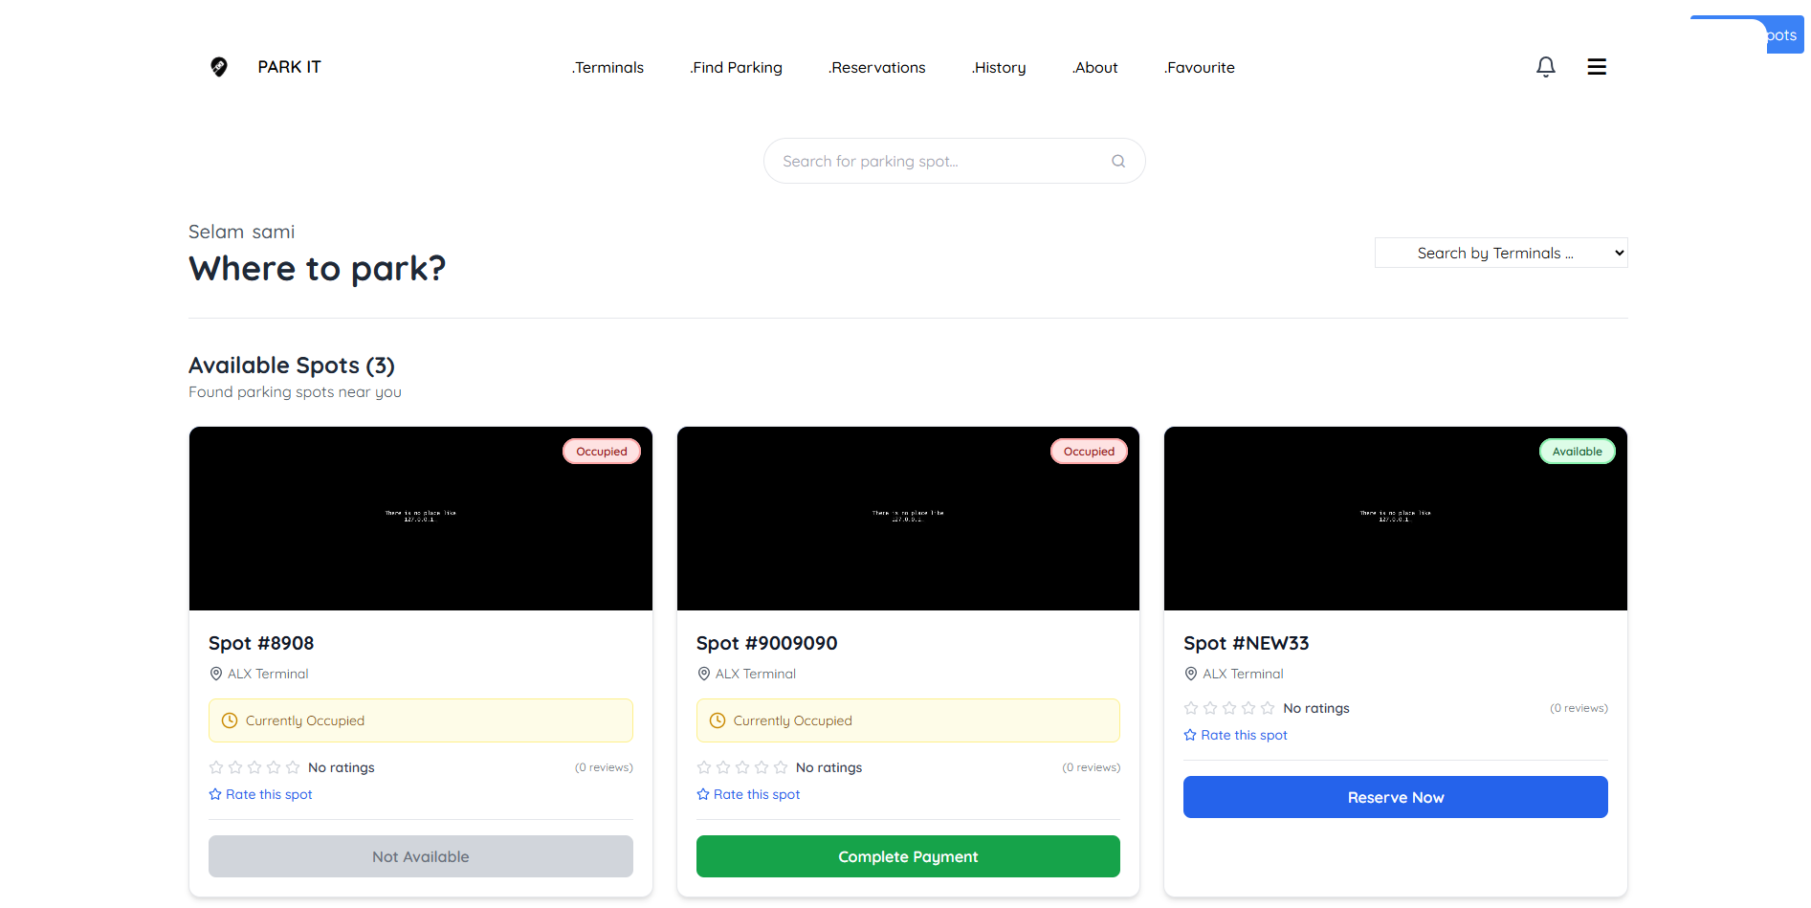Click Rate this spot for Spot #9009090
This screenshot has height=908, width=1811.
749,794
